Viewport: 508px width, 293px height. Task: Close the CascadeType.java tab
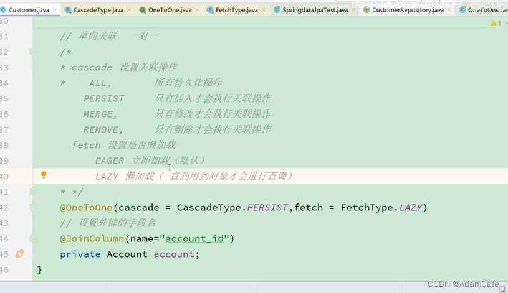(x=129, y=10)
